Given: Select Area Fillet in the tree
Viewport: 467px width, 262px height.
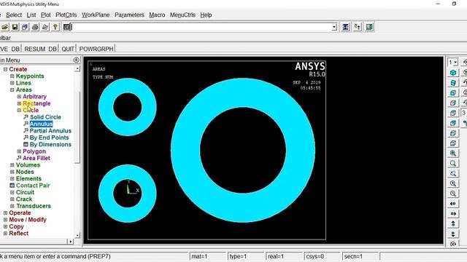Looking at the screenshot, I should [36, 158].
